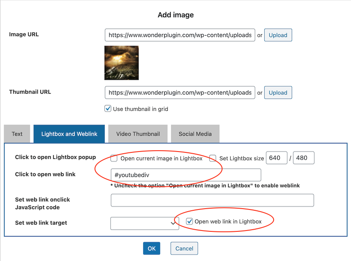This screenshot has height=261, width=351.
Task: Enable Open current image in Lightbox
Action: pyautogui.click(x=114, y=158)
